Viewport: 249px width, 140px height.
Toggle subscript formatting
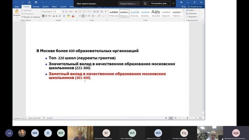(57, 16)
